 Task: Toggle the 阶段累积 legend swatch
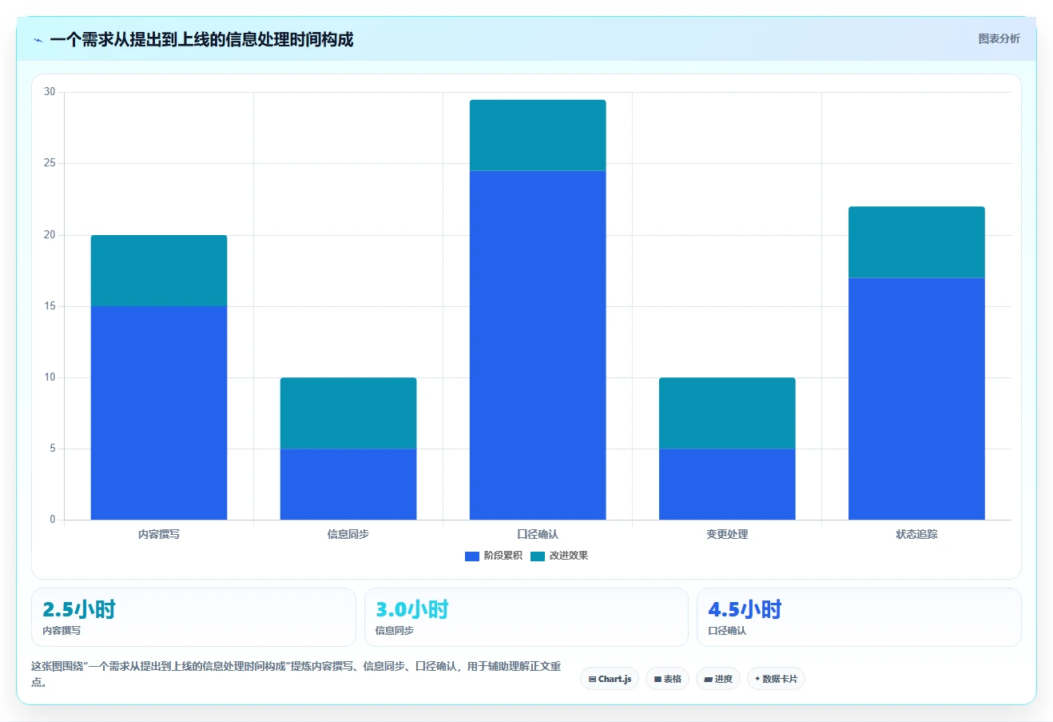pyautogui.click(x=471, y=556)
